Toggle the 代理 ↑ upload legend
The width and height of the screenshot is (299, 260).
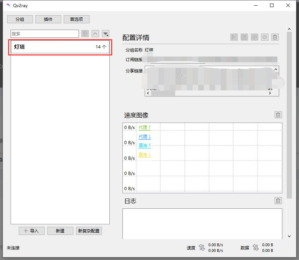(x=145, y=128)
